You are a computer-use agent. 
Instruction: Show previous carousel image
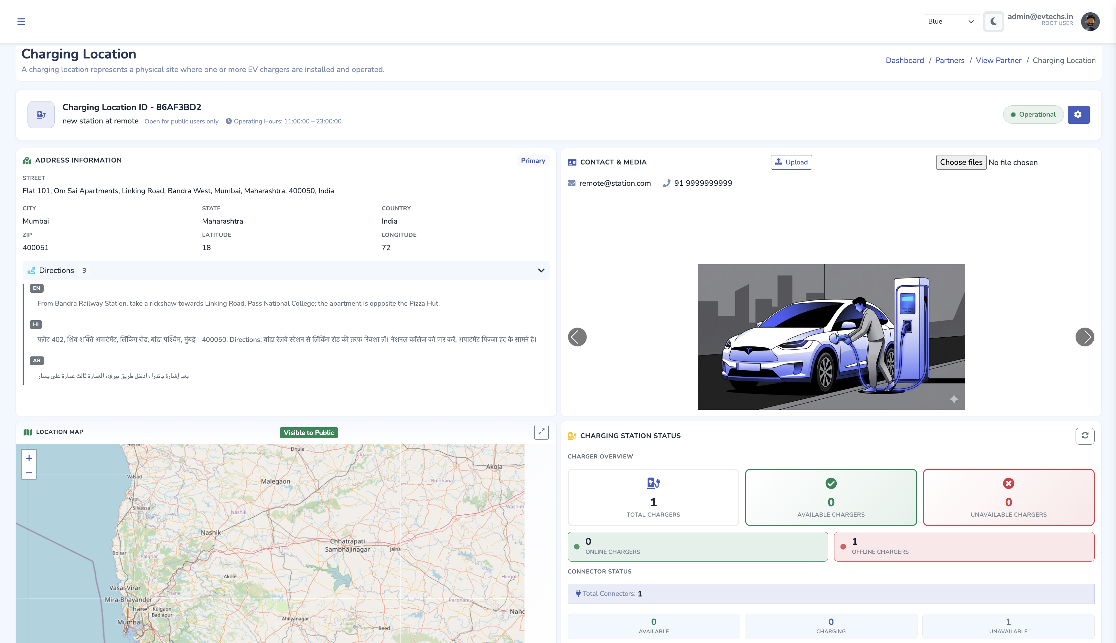tap(577, 337)
